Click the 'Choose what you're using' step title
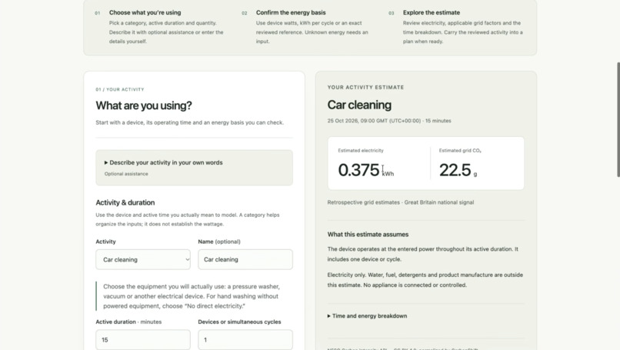Image resolution: width=620 pixels, height=350 pixels. coord(145,12)
